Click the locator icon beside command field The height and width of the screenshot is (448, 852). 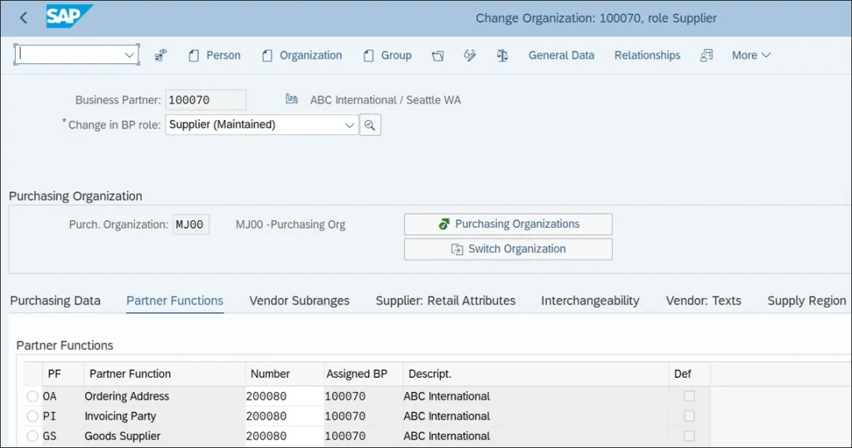coord(160,55)
